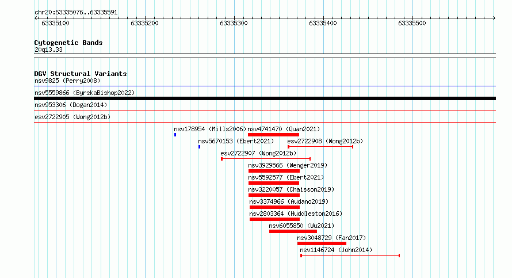
Task: Click the 63335200 ruler position label
Action: [x=144, y=23]
